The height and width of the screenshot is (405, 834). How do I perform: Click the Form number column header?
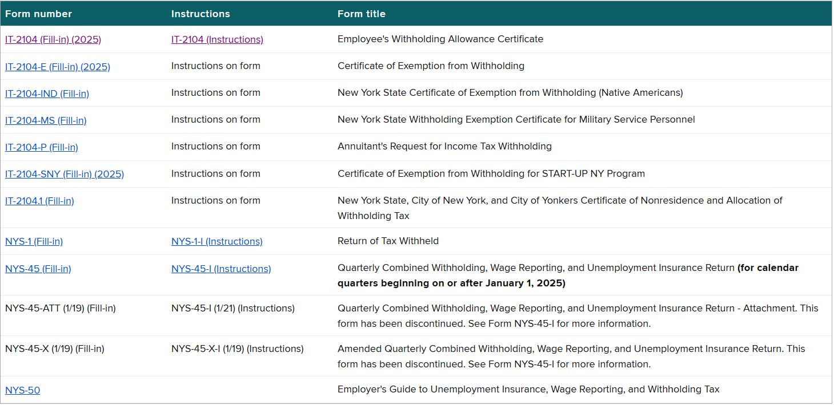pyautogui.click(x=38, y=13)
